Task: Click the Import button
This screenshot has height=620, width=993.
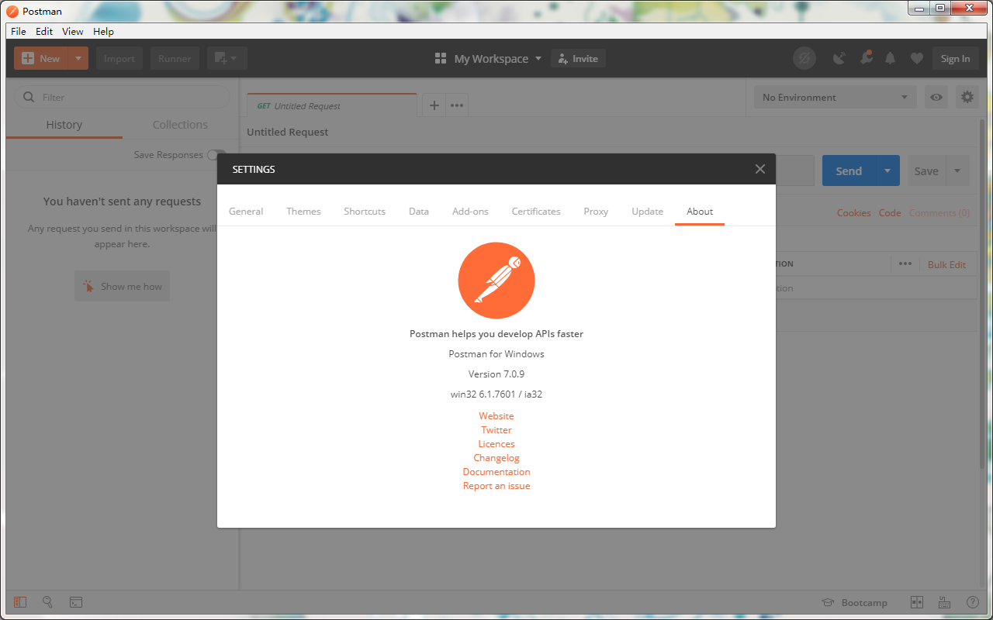Action: point(119,58)
